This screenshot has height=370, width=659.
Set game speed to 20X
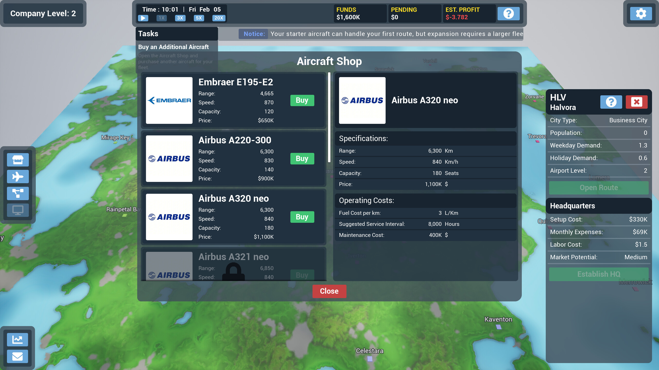[x=219, y=18]
